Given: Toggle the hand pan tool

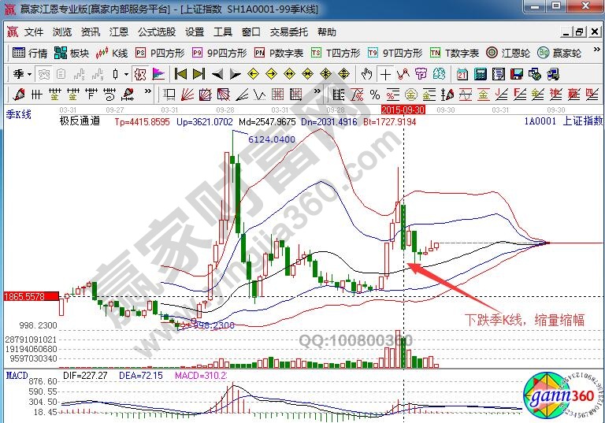Looking at the screenshot, I should pos(366,74).
